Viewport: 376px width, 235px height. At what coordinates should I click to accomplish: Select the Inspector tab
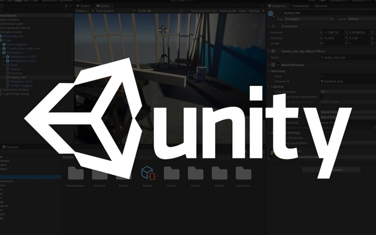point(277,6)
